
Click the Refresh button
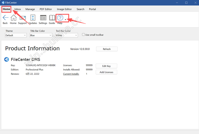coord(107,49)
